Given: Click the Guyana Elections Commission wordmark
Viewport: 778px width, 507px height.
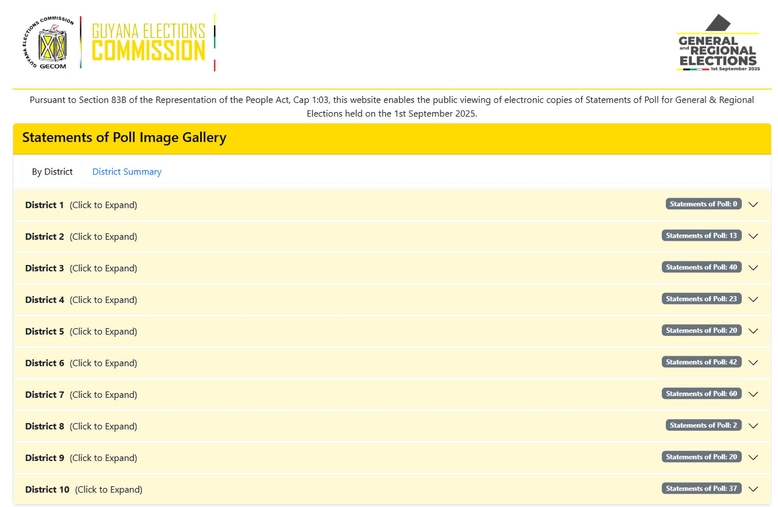Looking at the screenshot, I should tap(148, 42).
